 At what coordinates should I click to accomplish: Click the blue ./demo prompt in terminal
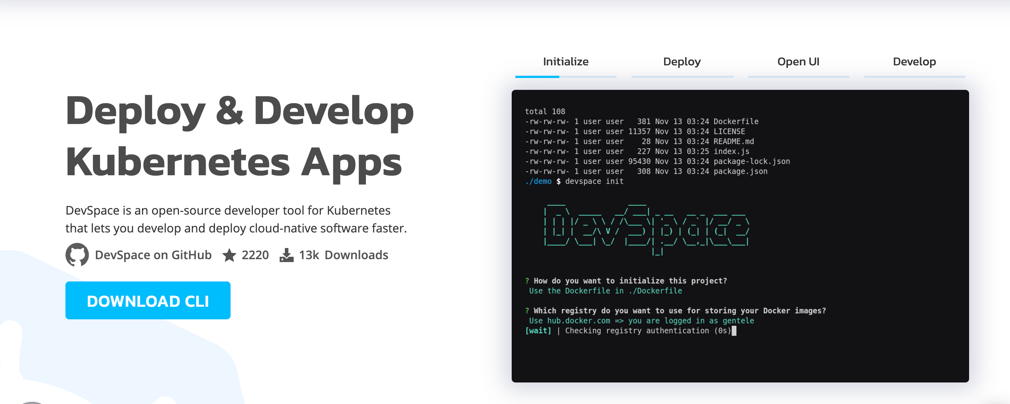(x=539, y=181)
